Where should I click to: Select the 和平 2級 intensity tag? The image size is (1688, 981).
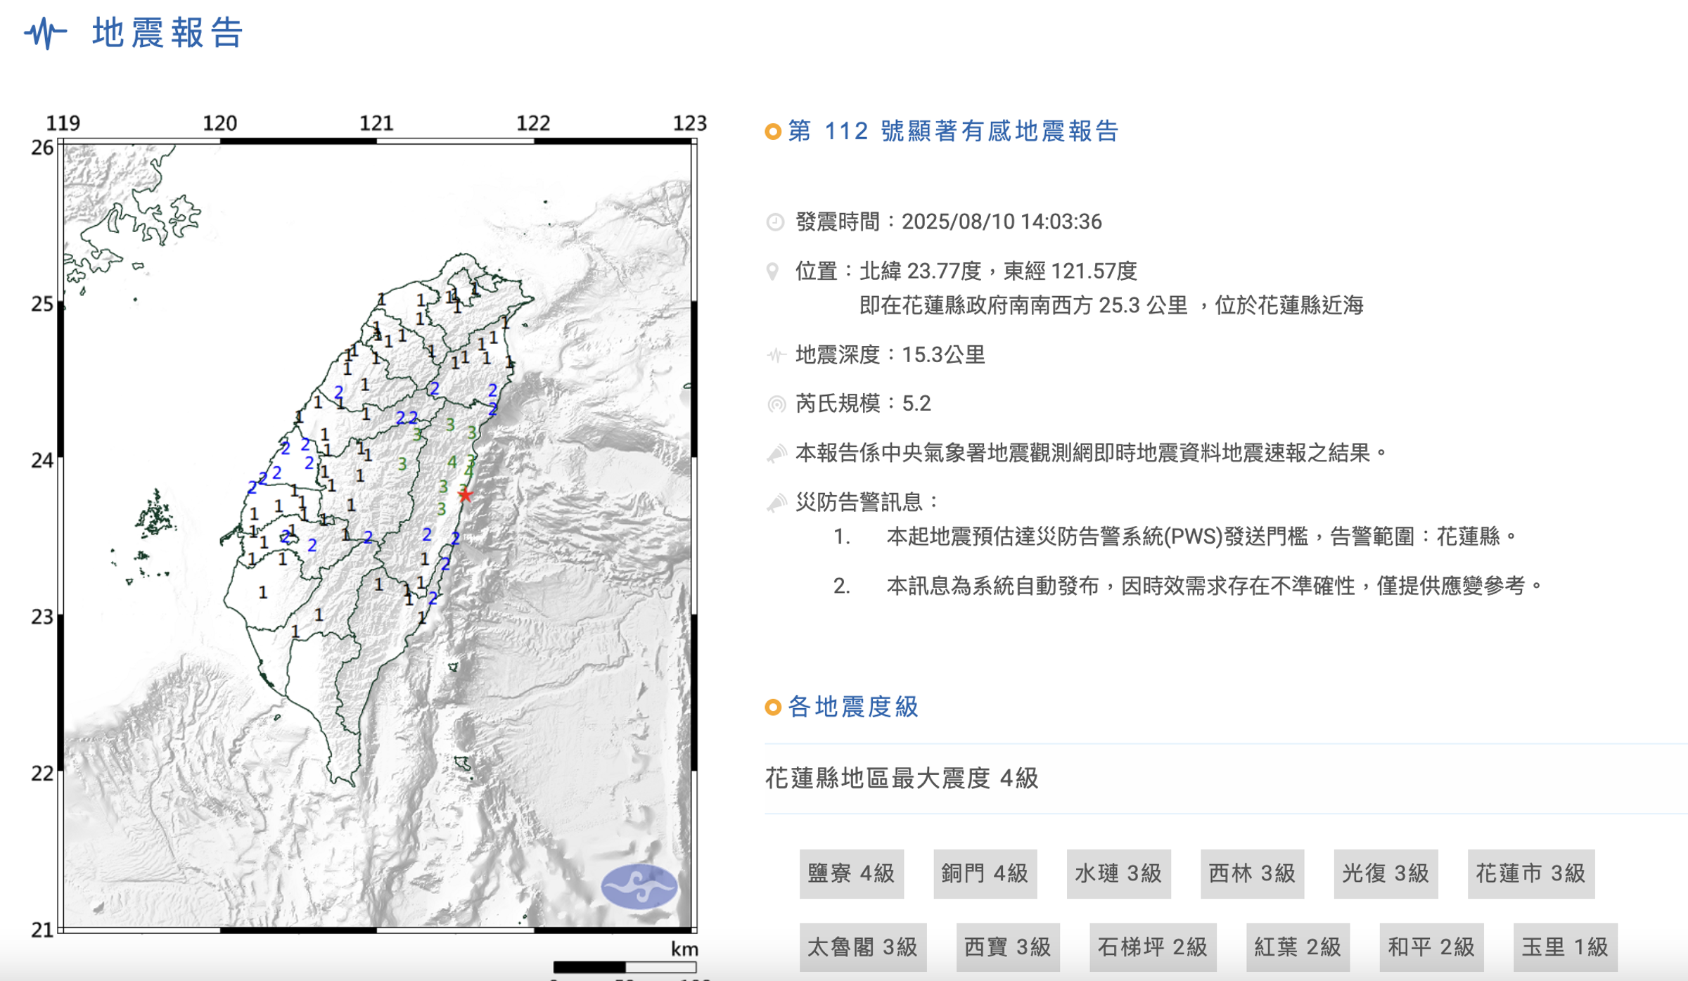(x=1431, y=947)
